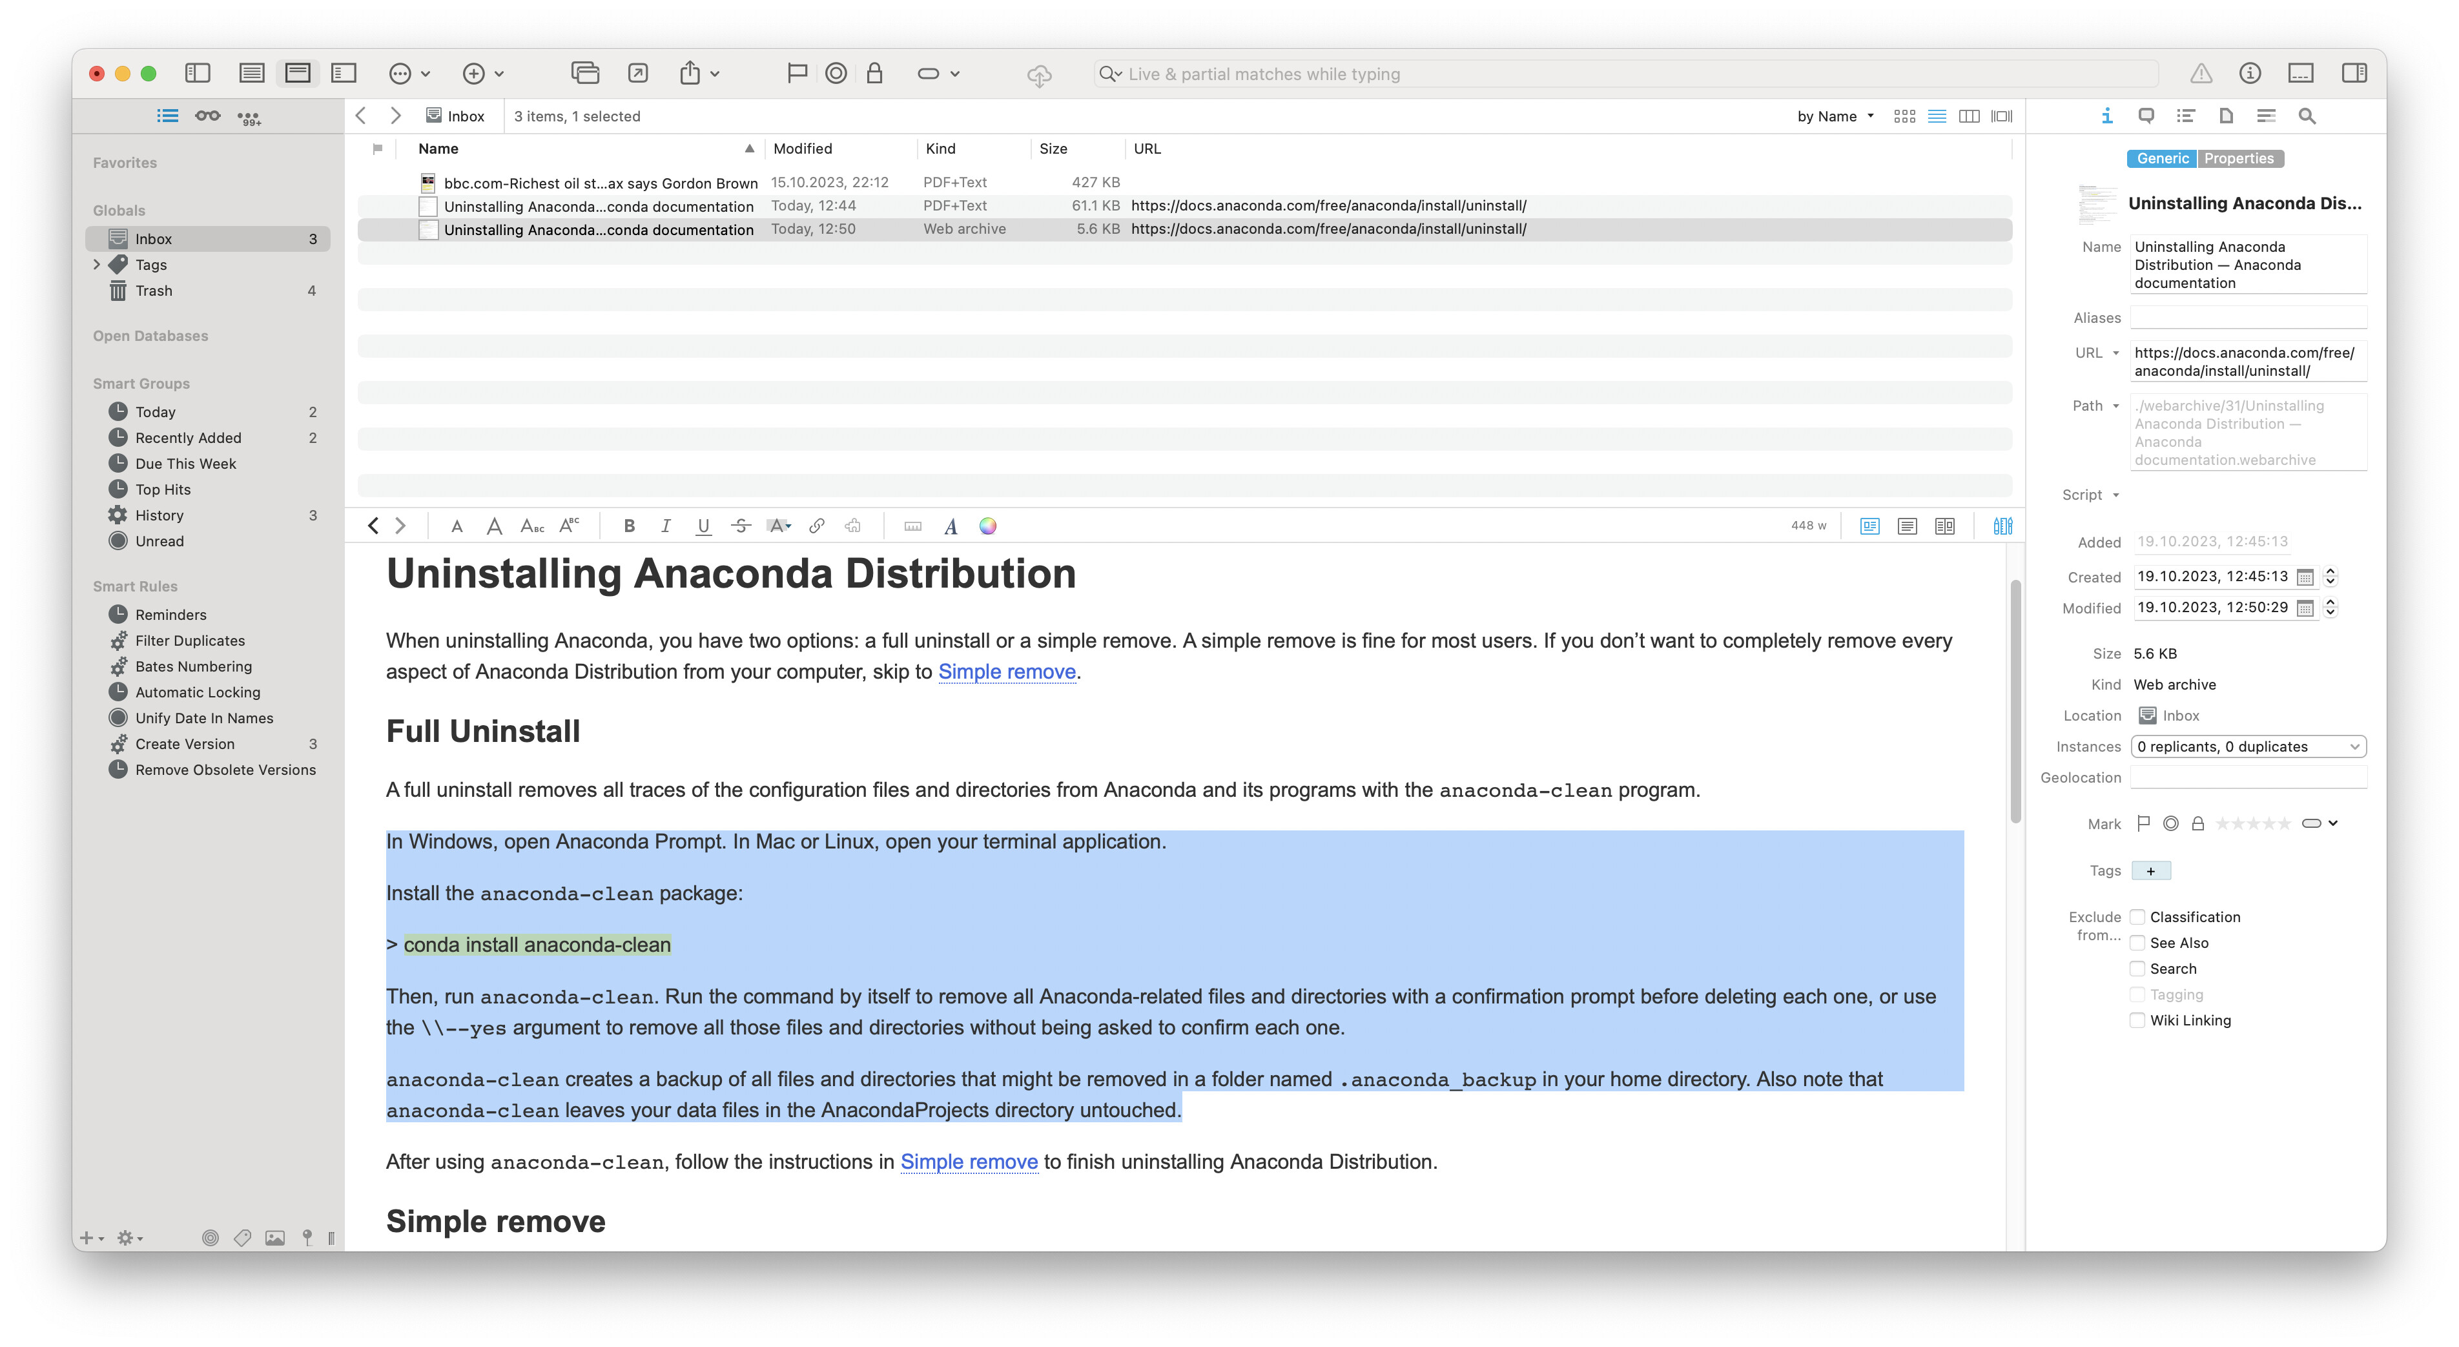
Task: Open the color picker wheel in editor bar
Action: tap(988, 526)
